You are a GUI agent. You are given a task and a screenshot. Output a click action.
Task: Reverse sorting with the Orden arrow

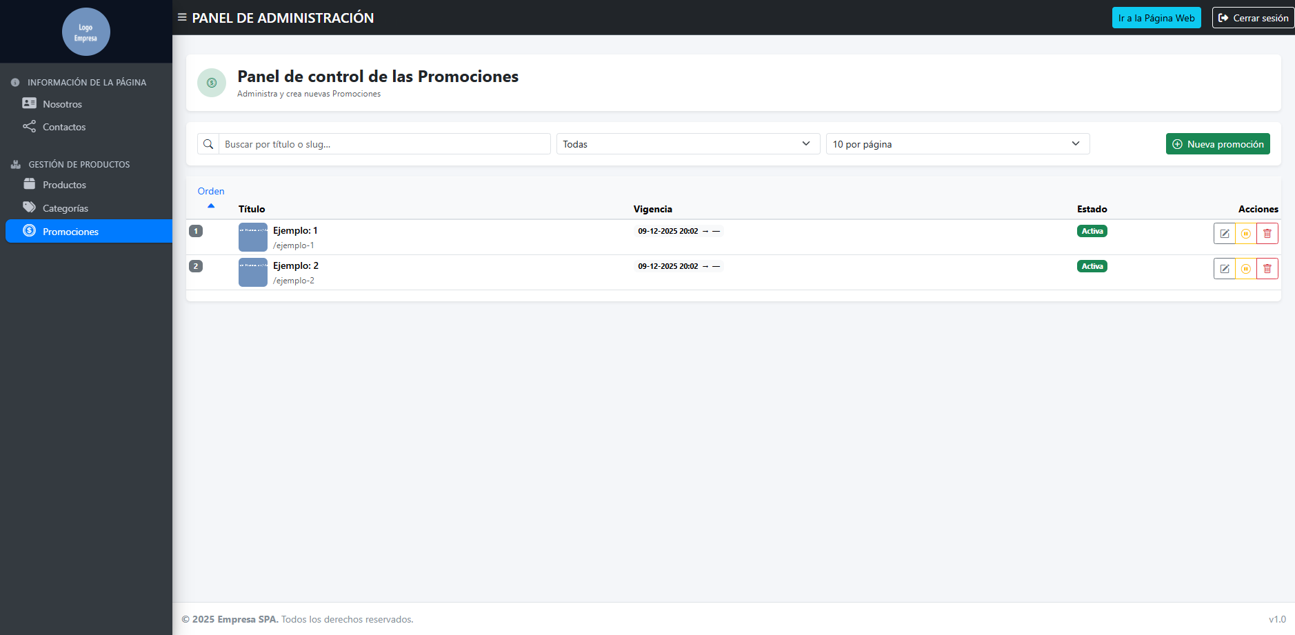pos(211,205)
